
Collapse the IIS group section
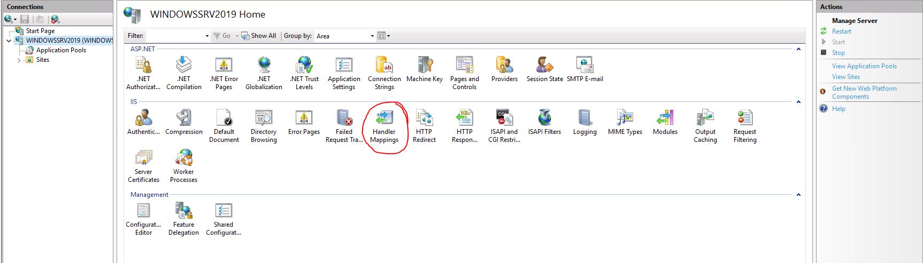pos(798,102)
